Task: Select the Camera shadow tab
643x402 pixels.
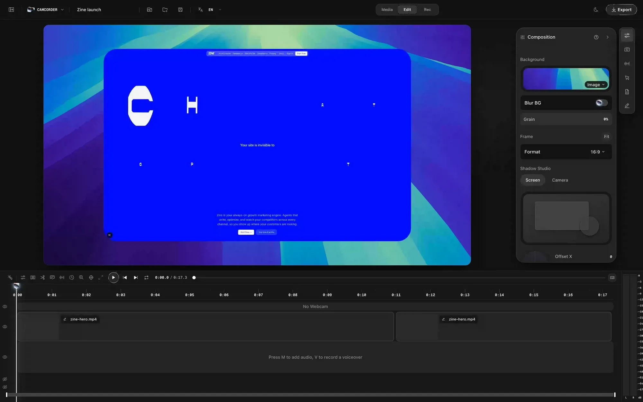Action: point(560,180)
